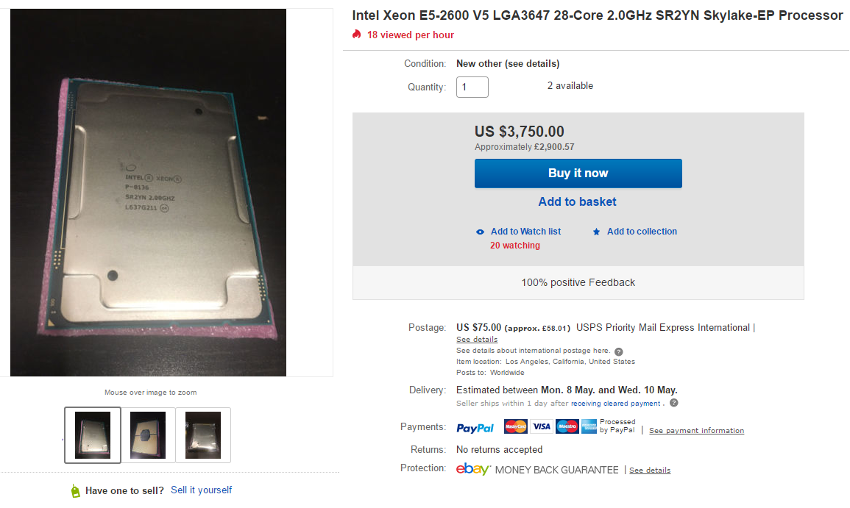Click the fire icon beside viewed per hour

pyautogui.click(x=357, y=35)
